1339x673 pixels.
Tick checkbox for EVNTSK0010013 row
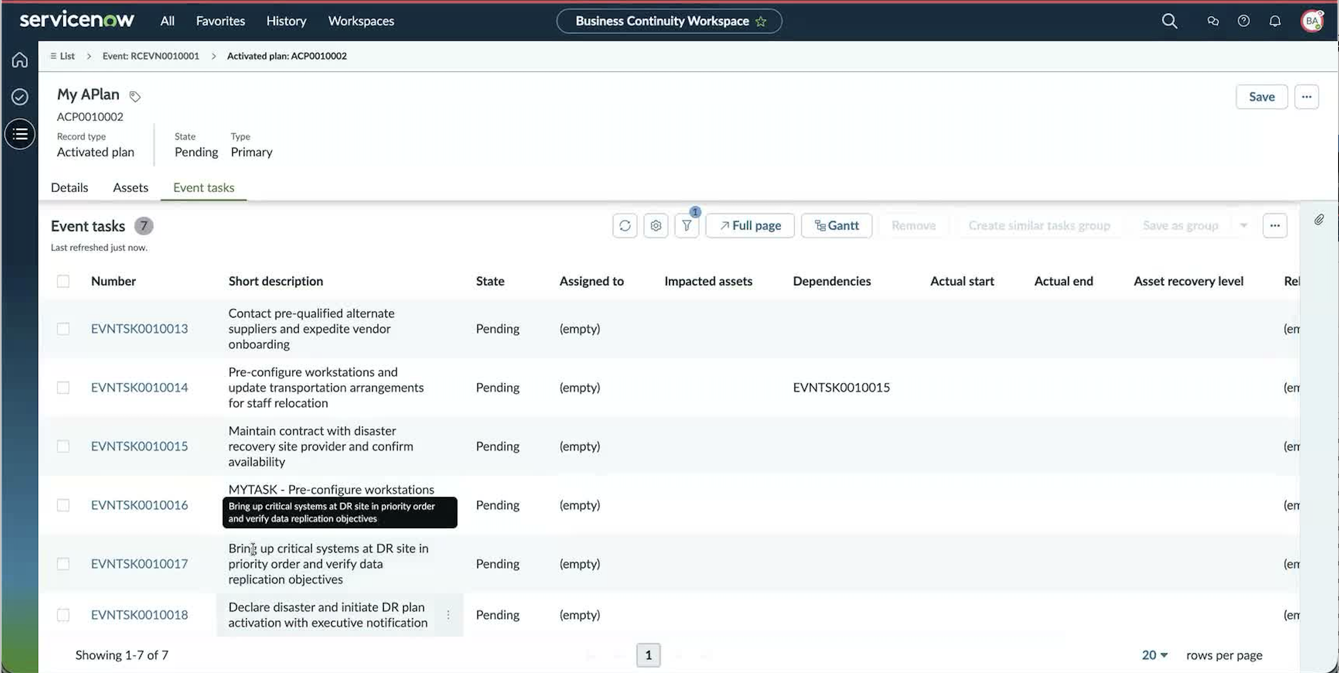point(63,329)
